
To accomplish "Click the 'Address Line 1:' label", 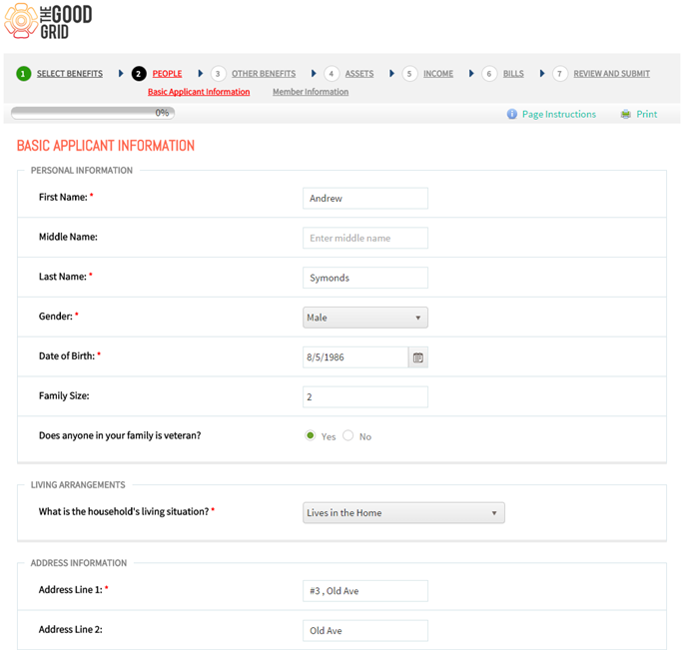I will tap(71, 590).
